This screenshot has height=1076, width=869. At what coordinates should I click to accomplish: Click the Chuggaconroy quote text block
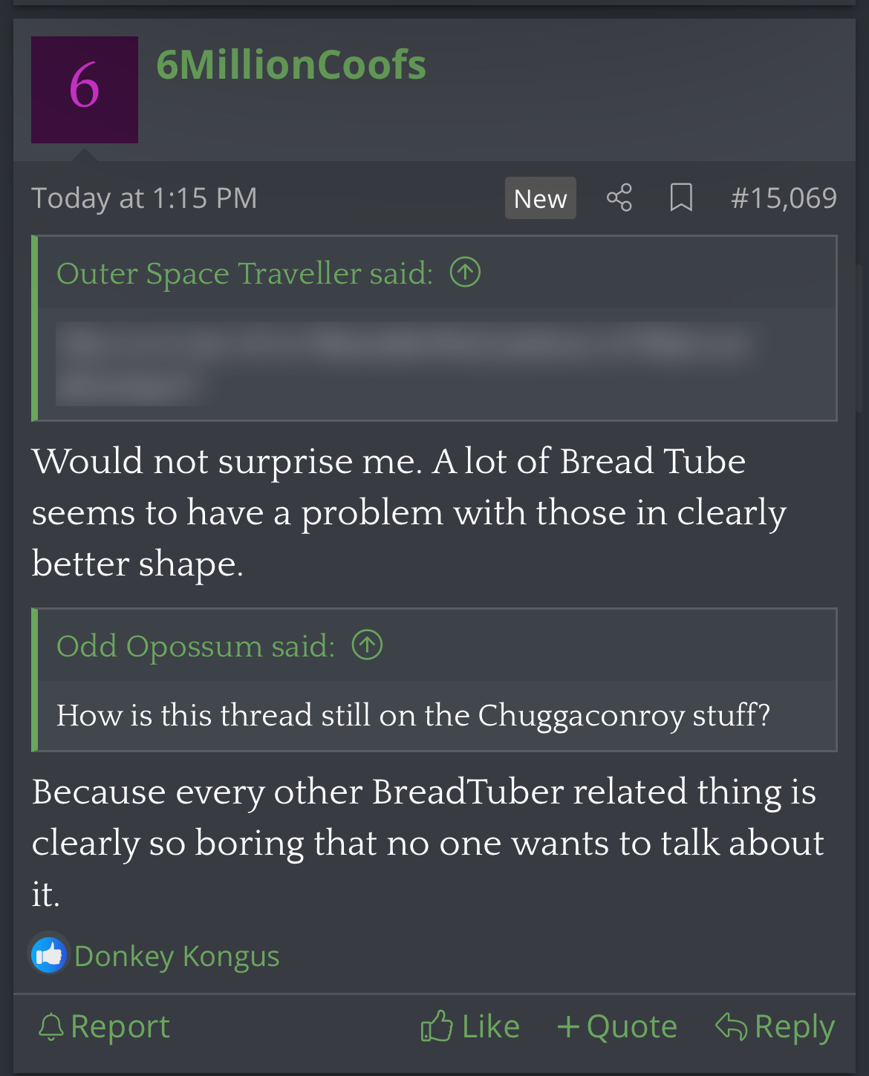point(413,715)
